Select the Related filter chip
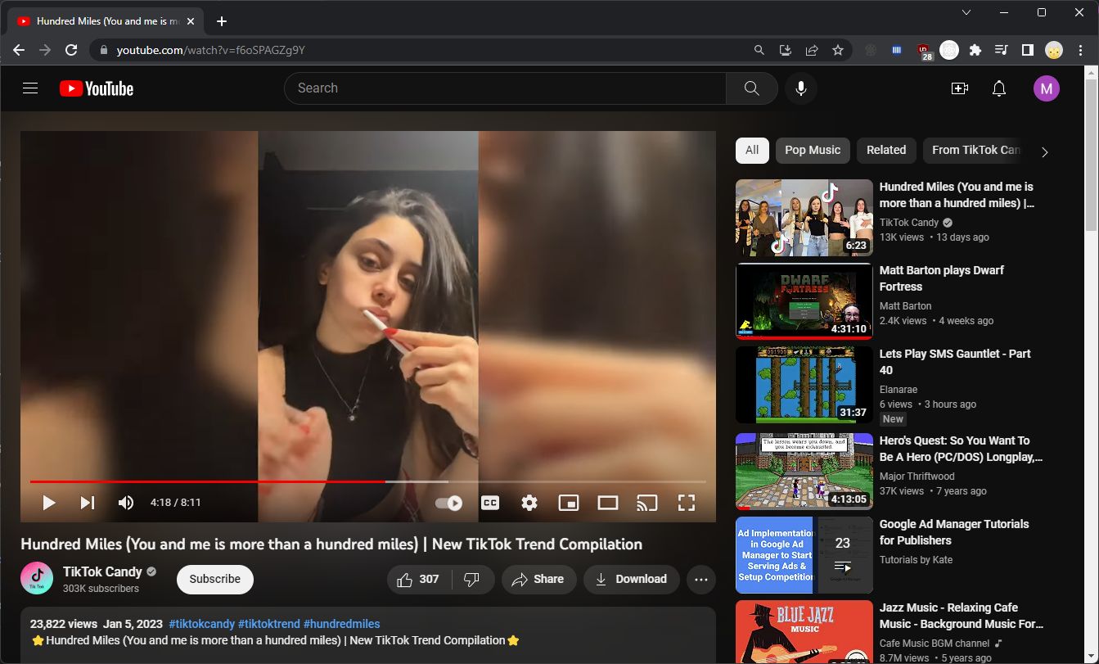The width and height of the screenshot is (1099, 664). 885,151
